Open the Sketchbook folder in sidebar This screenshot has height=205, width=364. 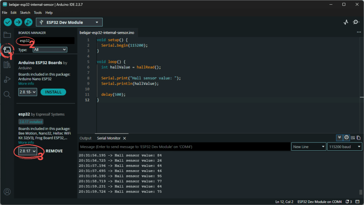(7, 35)
